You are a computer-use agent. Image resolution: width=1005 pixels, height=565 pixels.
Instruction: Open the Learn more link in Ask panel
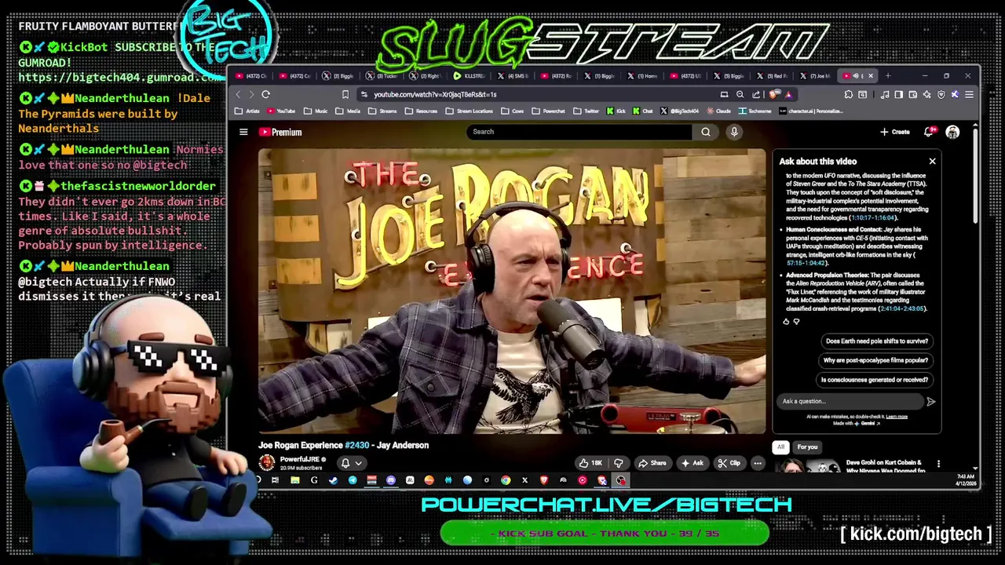(x=897, y=417)
